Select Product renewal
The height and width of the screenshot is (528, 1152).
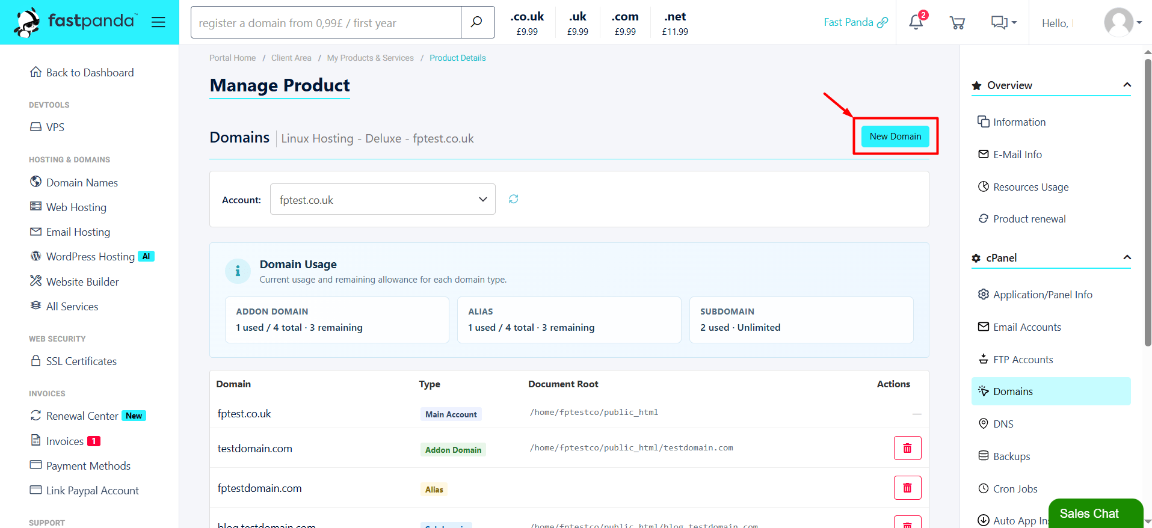coord(1022,219)
